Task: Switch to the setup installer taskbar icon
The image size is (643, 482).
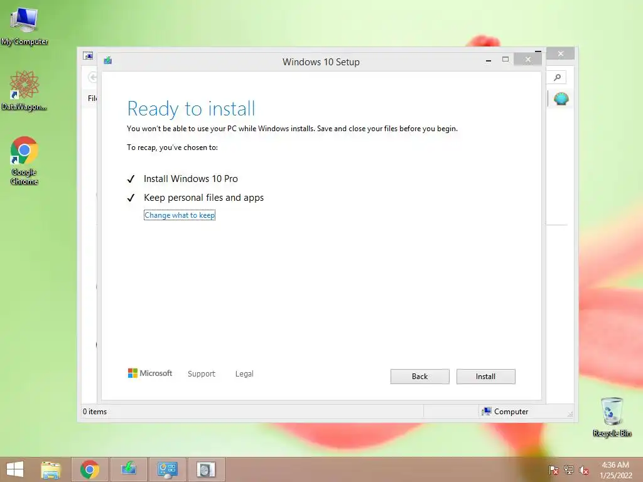Action: click(x=128, y=469)
